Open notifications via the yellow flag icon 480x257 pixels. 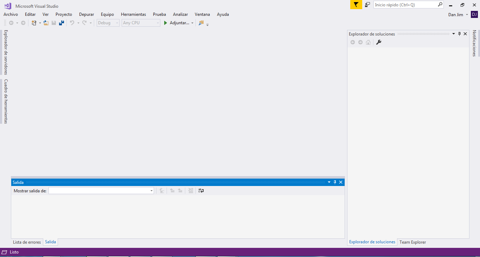coord(356,5)
